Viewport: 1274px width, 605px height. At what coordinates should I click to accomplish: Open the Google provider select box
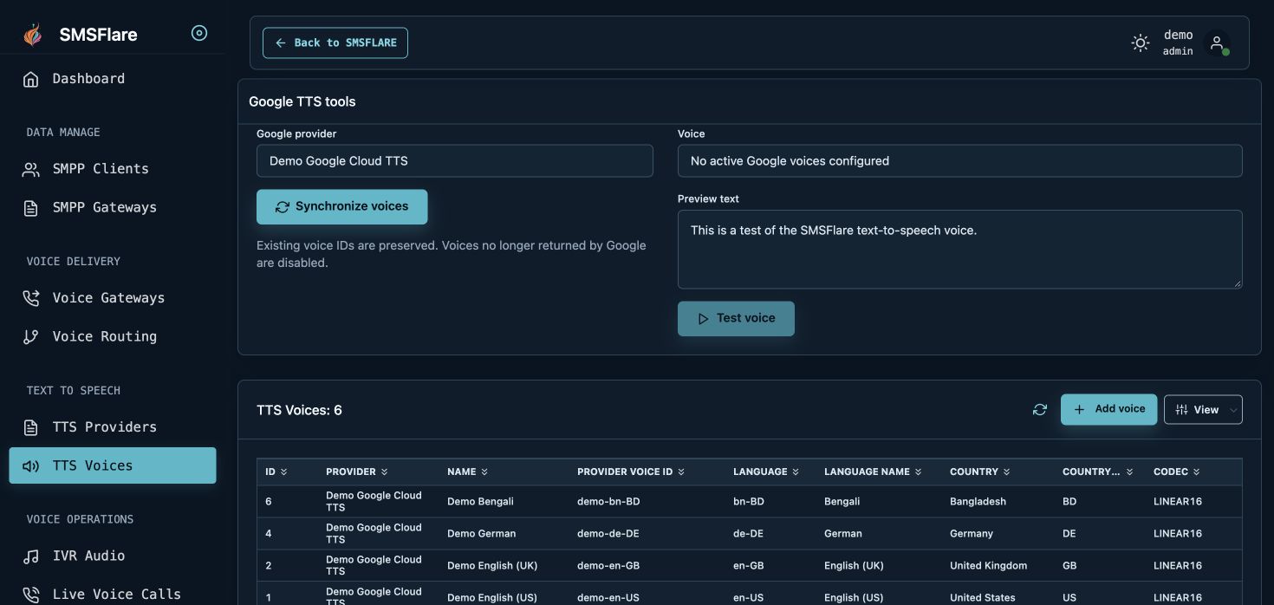click(455, 161)
